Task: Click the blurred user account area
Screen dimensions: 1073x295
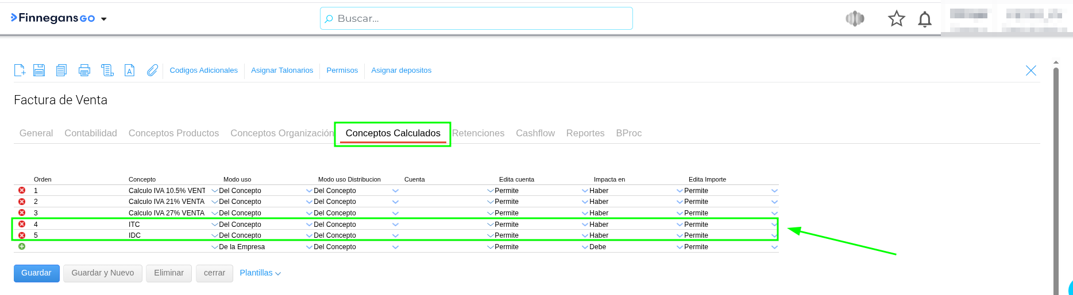Action: coord(1006,18)
